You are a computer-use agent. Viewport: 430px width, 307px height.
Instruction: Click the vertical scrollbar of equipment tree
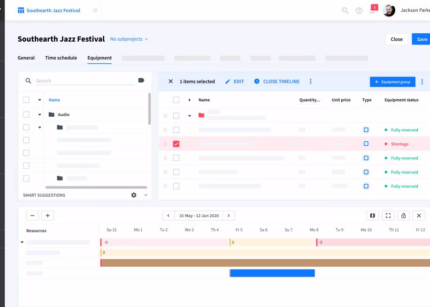(149, 109)
